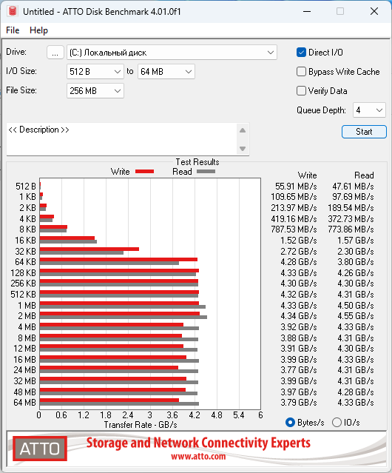Image resolution: width=392 pixels, height=473 pixels.
Task: Click the gray Read legend swatch
Action: [206, 171]
